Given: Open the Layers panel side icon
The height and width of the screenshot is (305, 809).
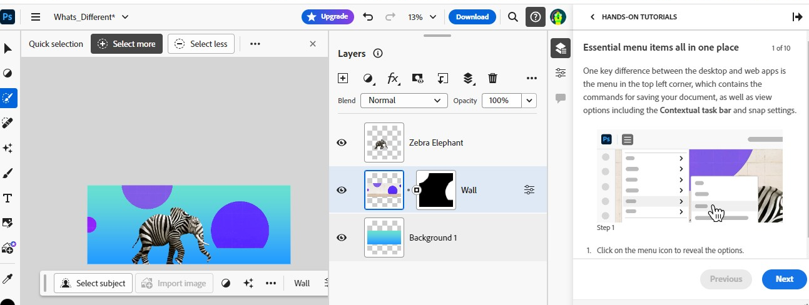Looking at the screenshot, I should (x=561, y=48).
